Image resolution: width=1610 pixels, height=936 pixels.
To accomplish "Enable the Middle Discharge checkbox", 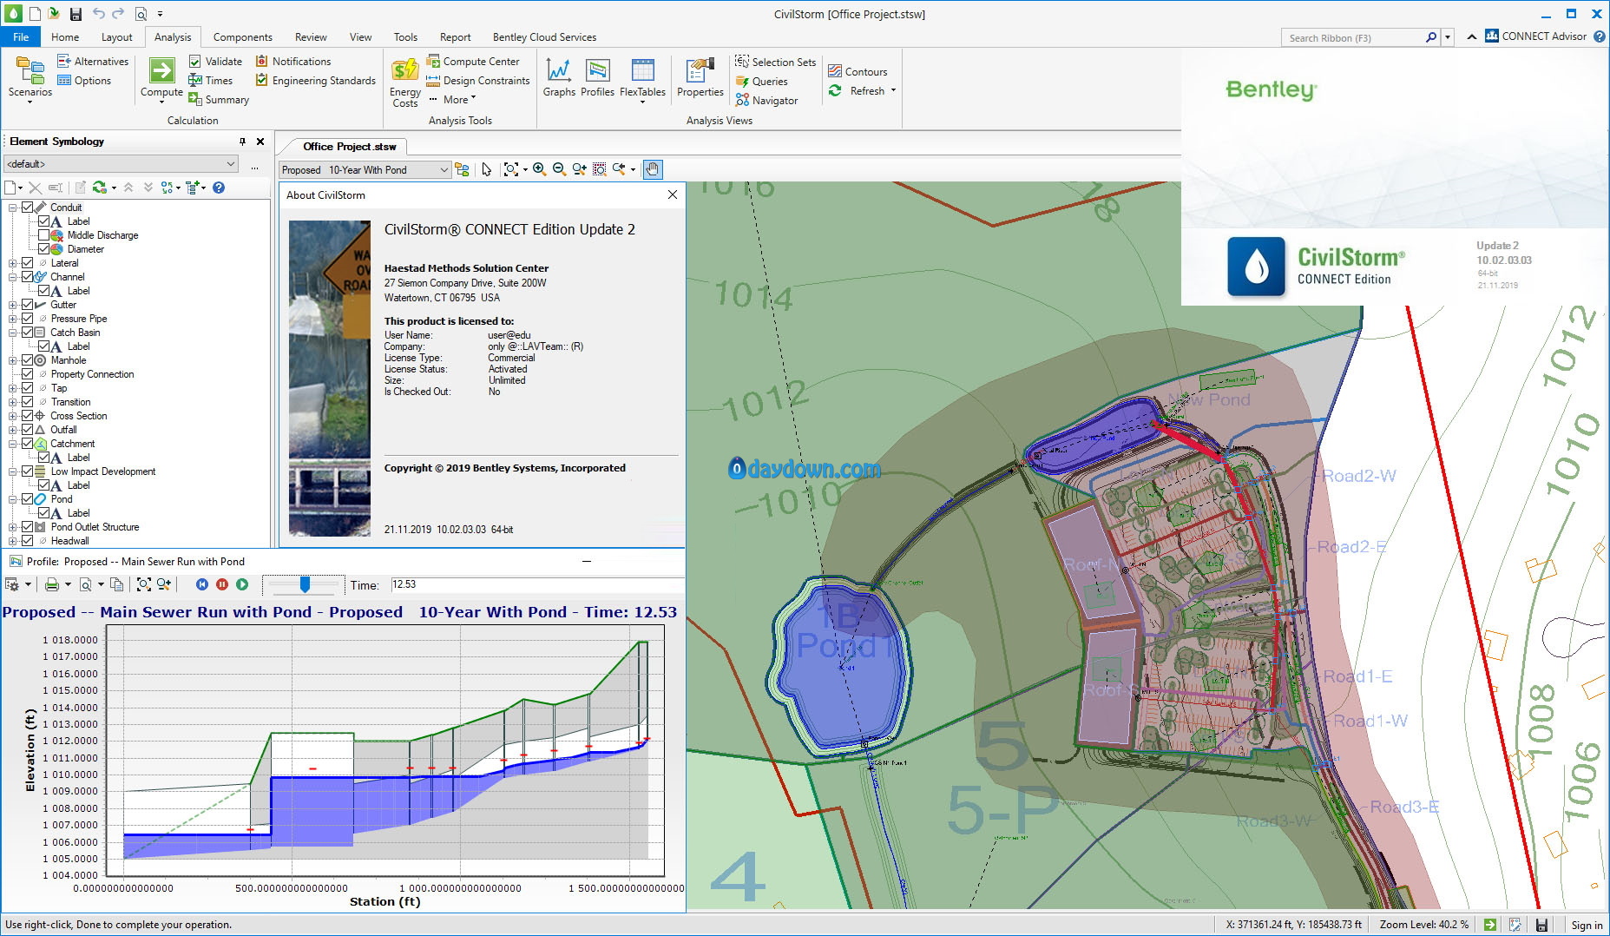I will pyautogui.click(x=43, y=235).
